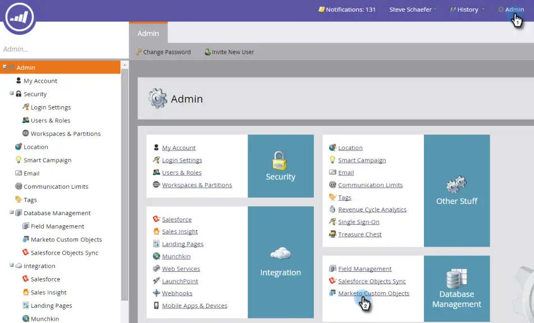Viewport: 534px width, 323px height.
Task: Open the LaunchPoint link
Action: point(180,281)
